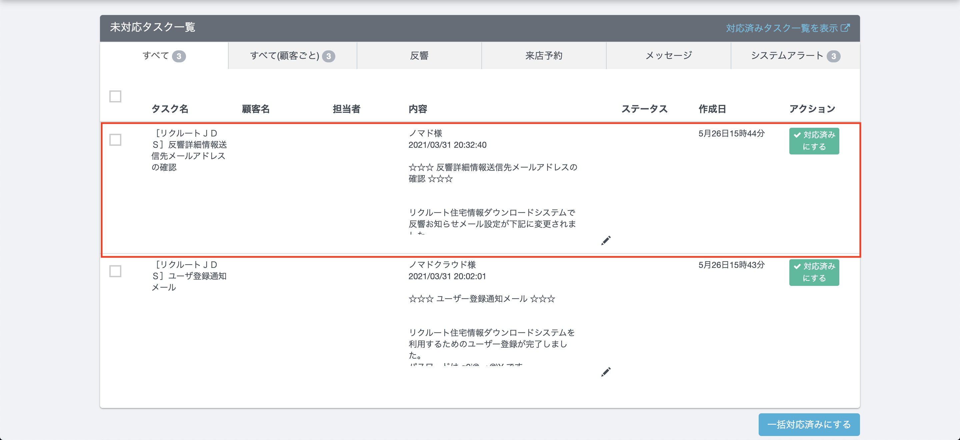Click task name ユーザ登録通知メール

[189, 276]
